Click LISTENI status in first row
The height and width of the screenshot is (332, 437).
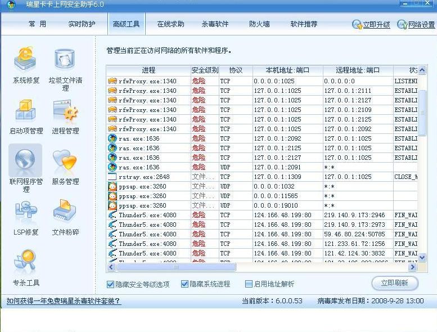[x=406, y=81]
